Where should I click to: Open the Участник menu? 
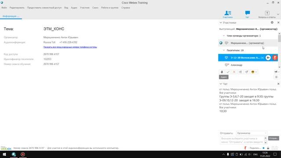click(85, 8)
